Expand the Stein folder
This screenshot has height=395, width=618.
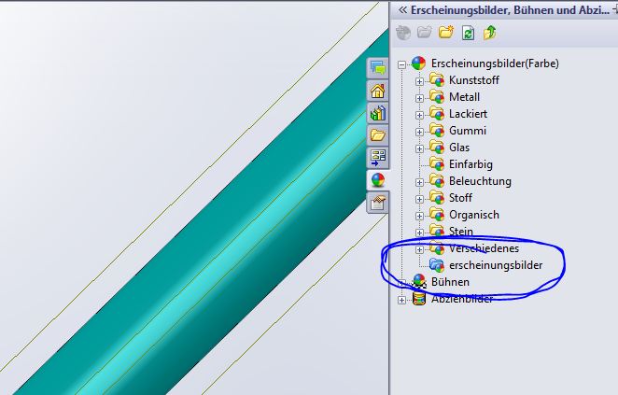pyautogui.click(x=419, y=233)
